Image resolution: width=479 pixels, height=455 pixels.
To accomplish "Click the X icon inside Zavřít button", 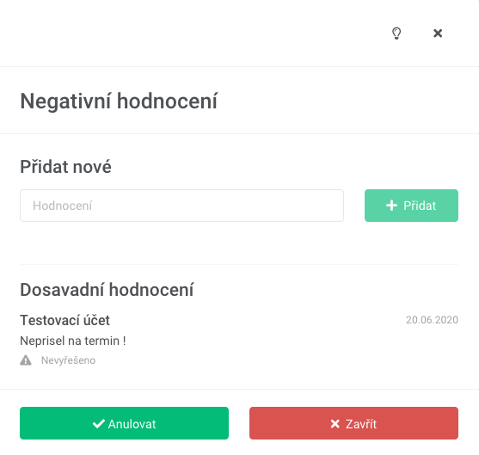I will (x=335, y=423).
